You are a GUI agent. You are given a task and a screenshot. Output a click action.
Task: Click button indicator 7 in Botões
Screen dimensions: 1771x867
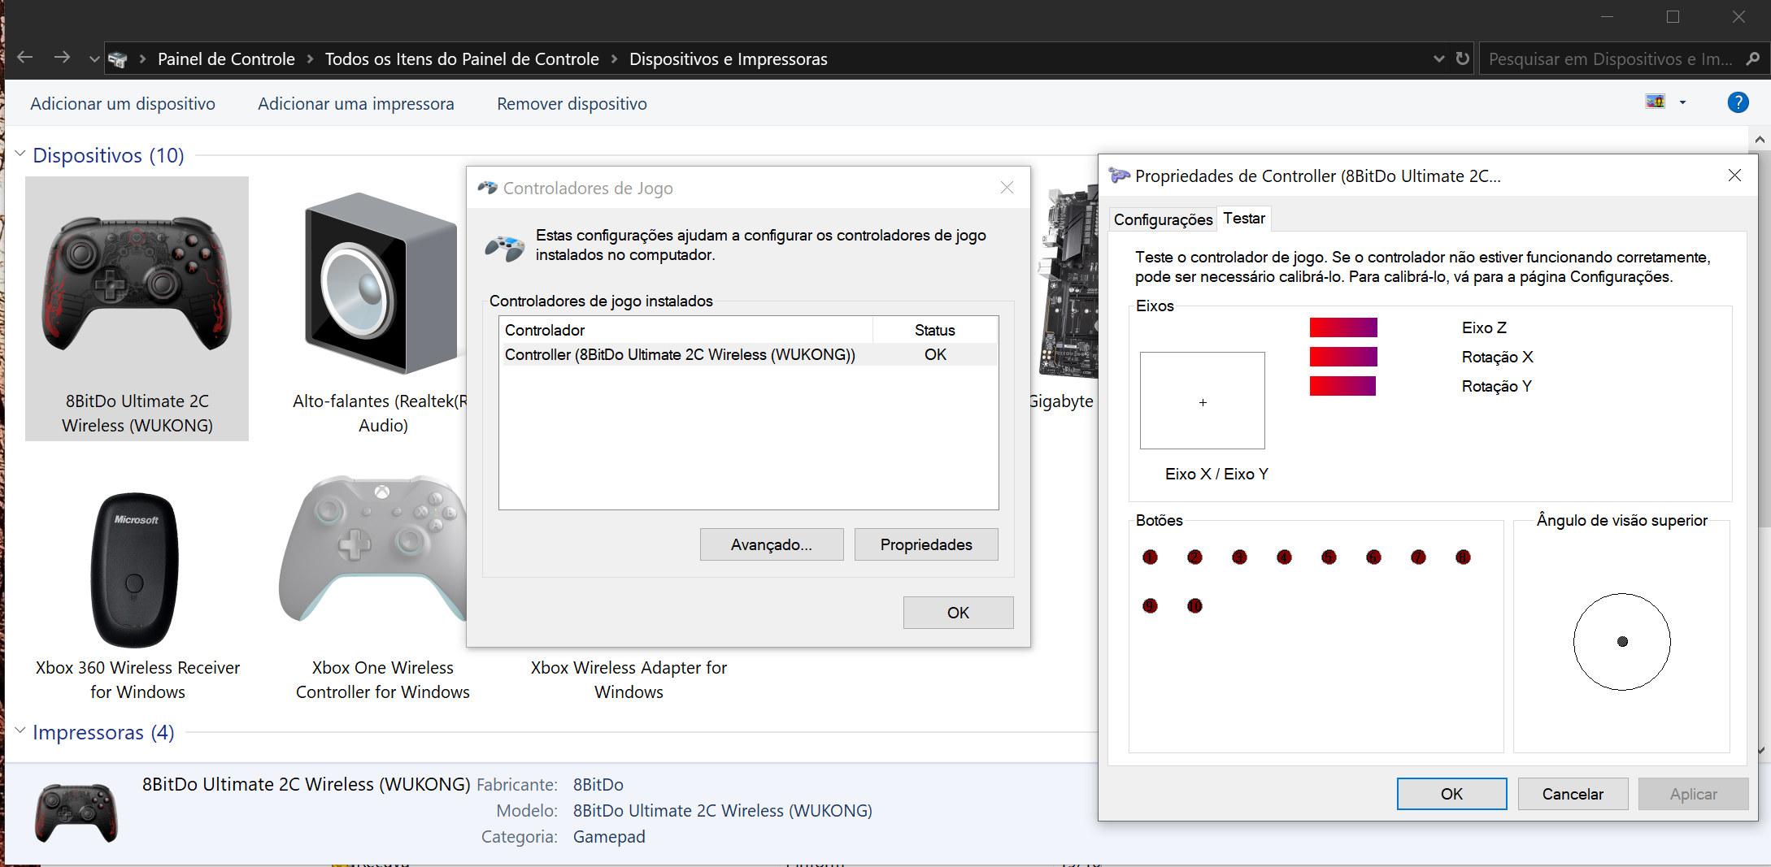coord(1418,557)
